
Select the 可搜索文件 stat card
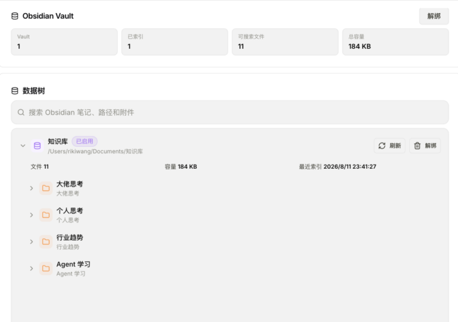pos(285,42)
